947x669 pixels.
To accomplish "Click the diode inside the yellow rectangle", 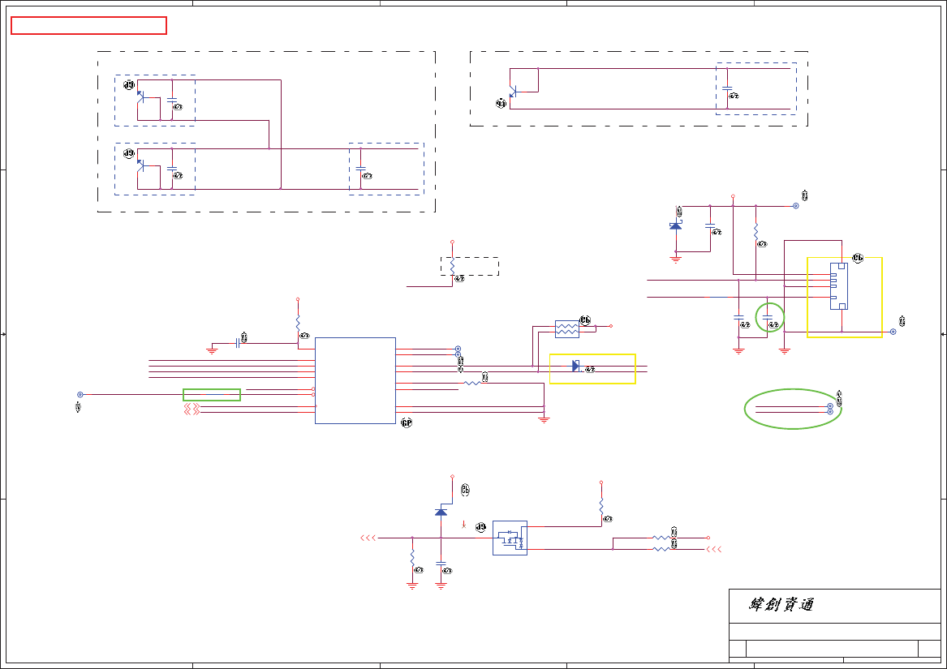I will click(575, 366).
